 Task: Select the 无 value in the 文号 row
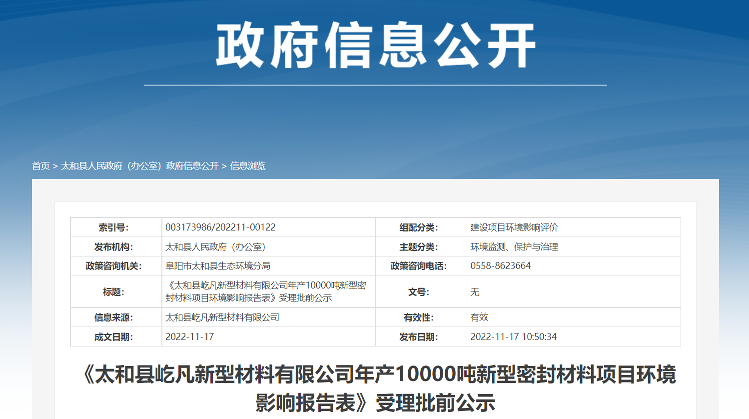tap(475, 292)
